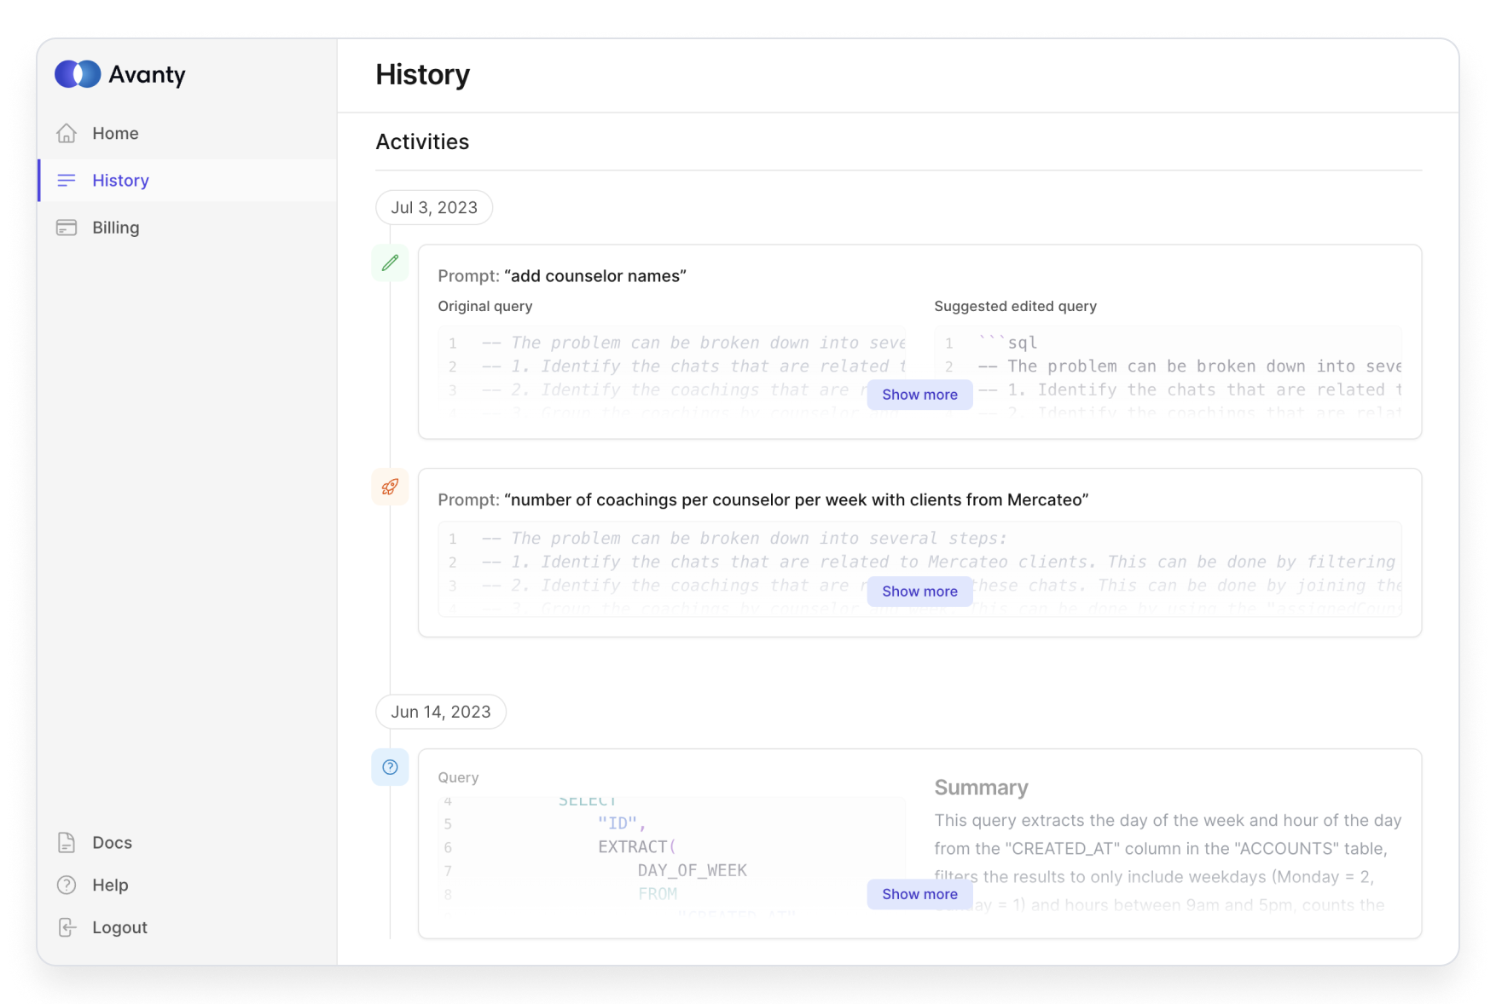Click the "ID", line in query code

coord(622,823)
